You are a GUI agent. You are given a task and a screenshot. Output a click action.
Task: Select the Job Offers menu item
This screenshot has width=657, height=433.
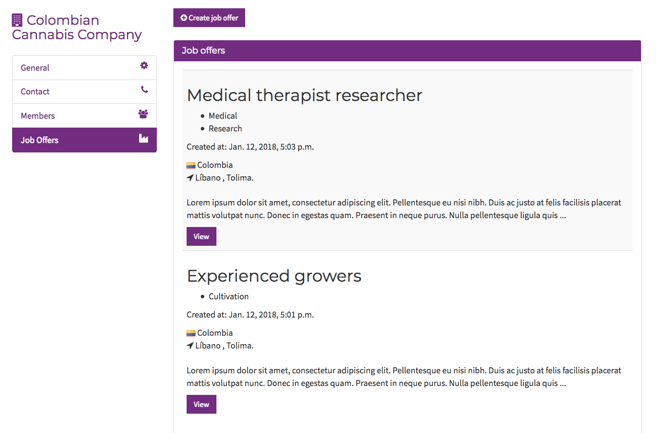40,140
